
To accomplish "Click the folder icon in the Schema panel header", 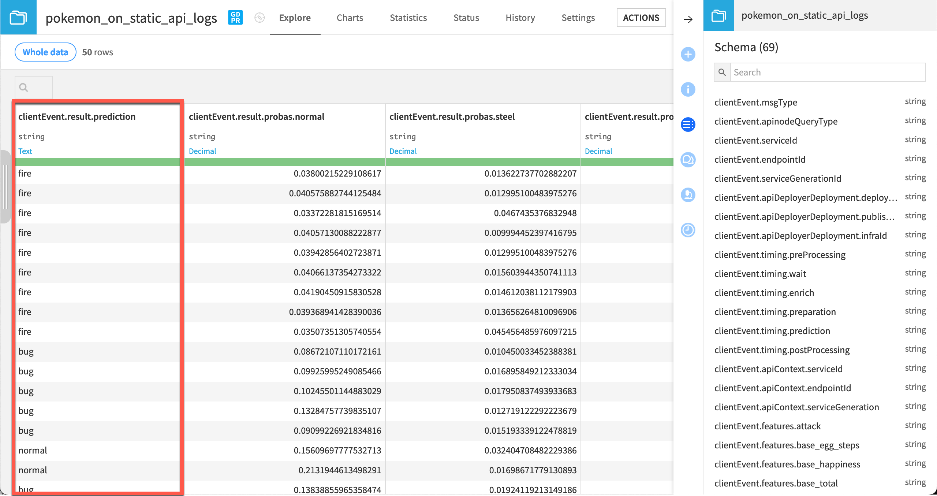I will pos(719,15).
